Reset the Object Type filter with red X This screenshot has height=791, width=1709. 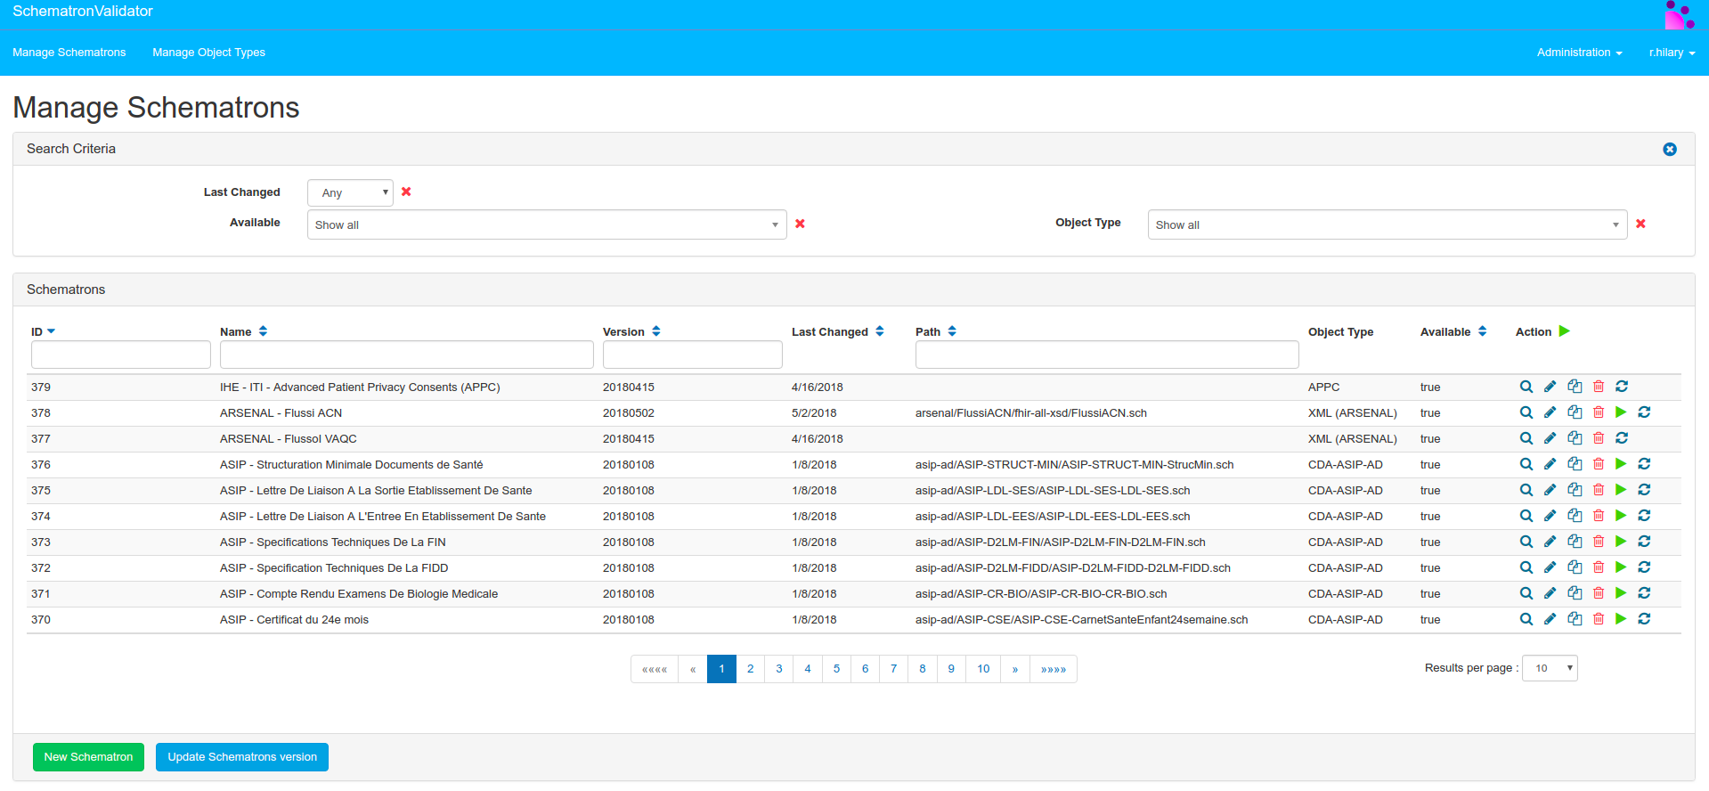(1640, 224)
